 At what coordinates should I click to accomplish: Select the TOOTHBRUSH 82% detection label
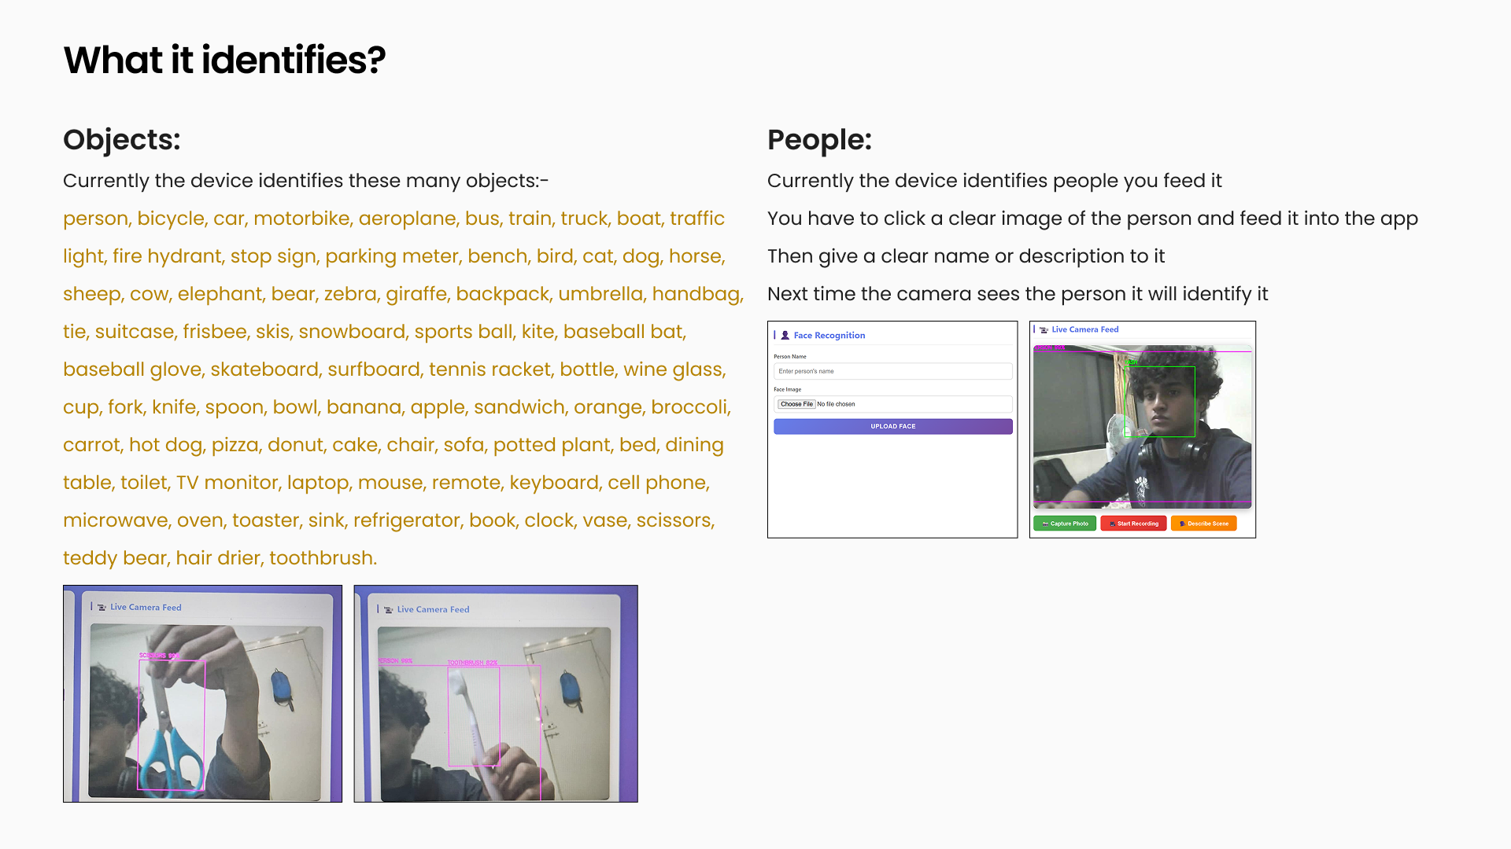pyautogui.click(x=472, y=663)
